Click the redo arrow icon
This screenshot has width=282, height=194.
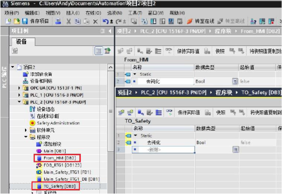(x=119, y=21)
